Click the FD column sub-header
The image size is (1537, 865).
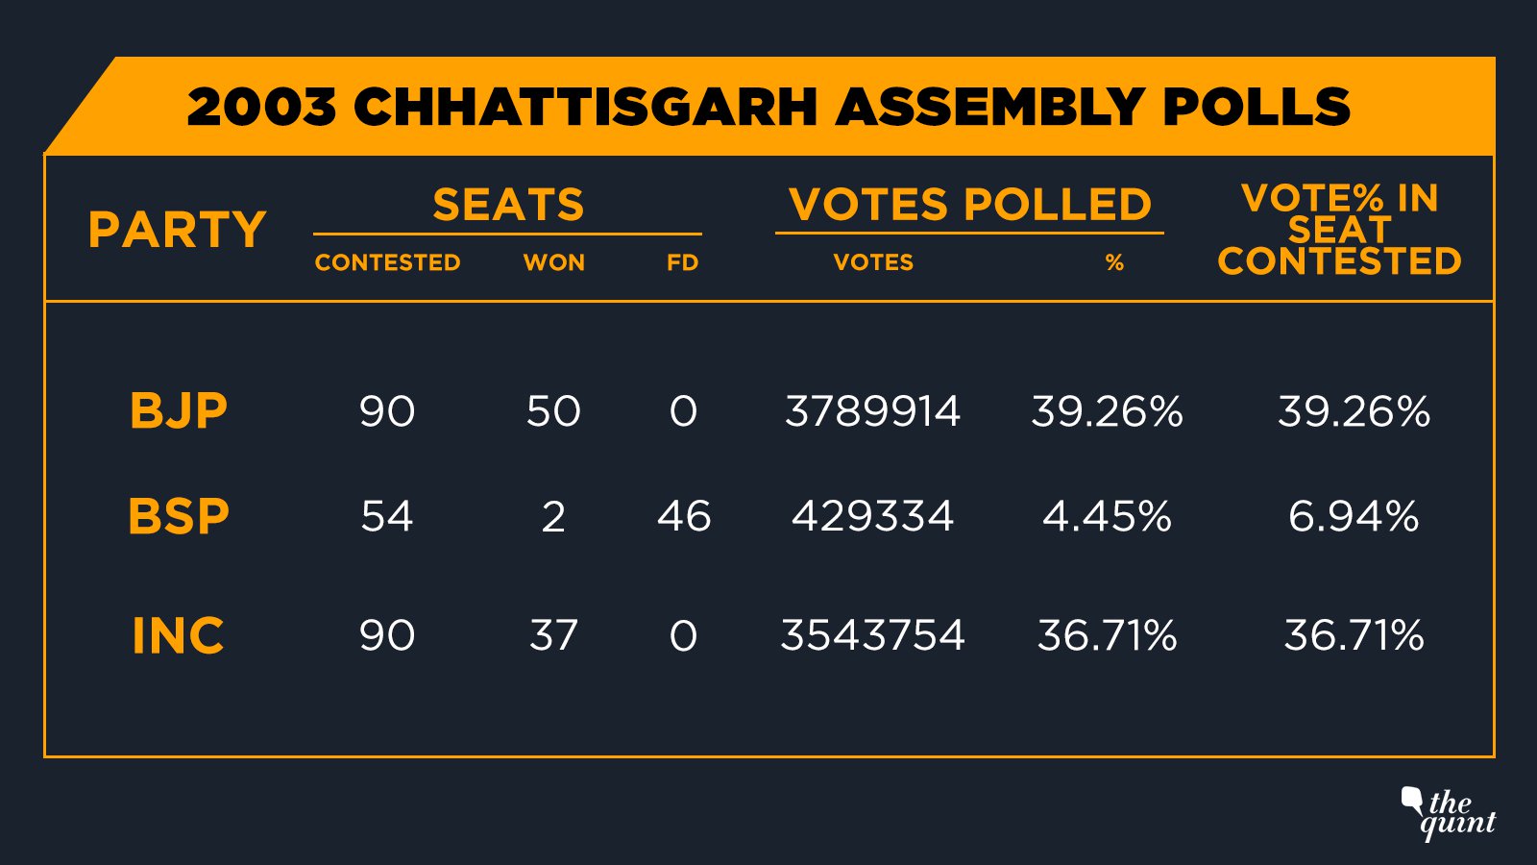click(682, 262)
